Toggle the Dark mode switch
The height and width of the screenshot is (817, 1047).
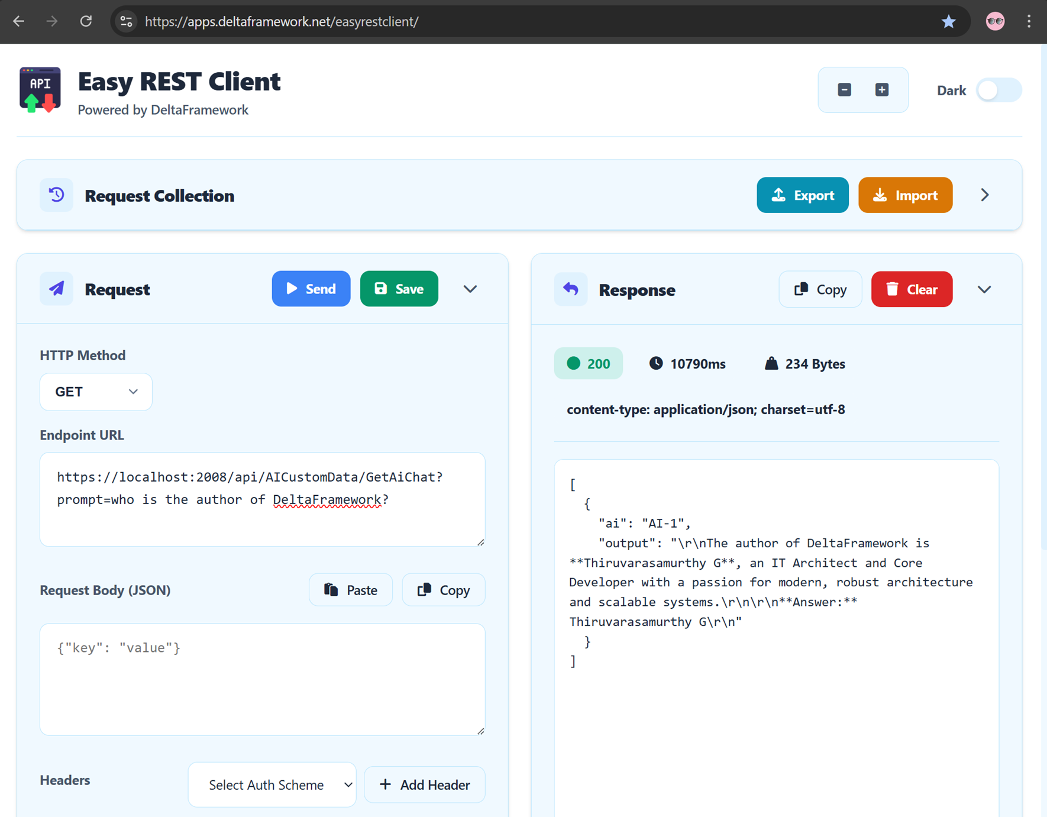tap(998, 91)
